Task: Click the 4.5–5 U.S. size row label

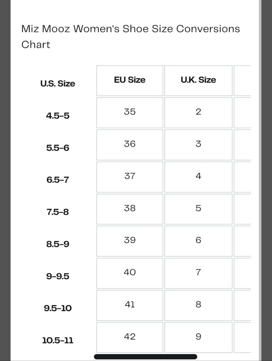Action: pyautogui.click(x=58, y=116)
